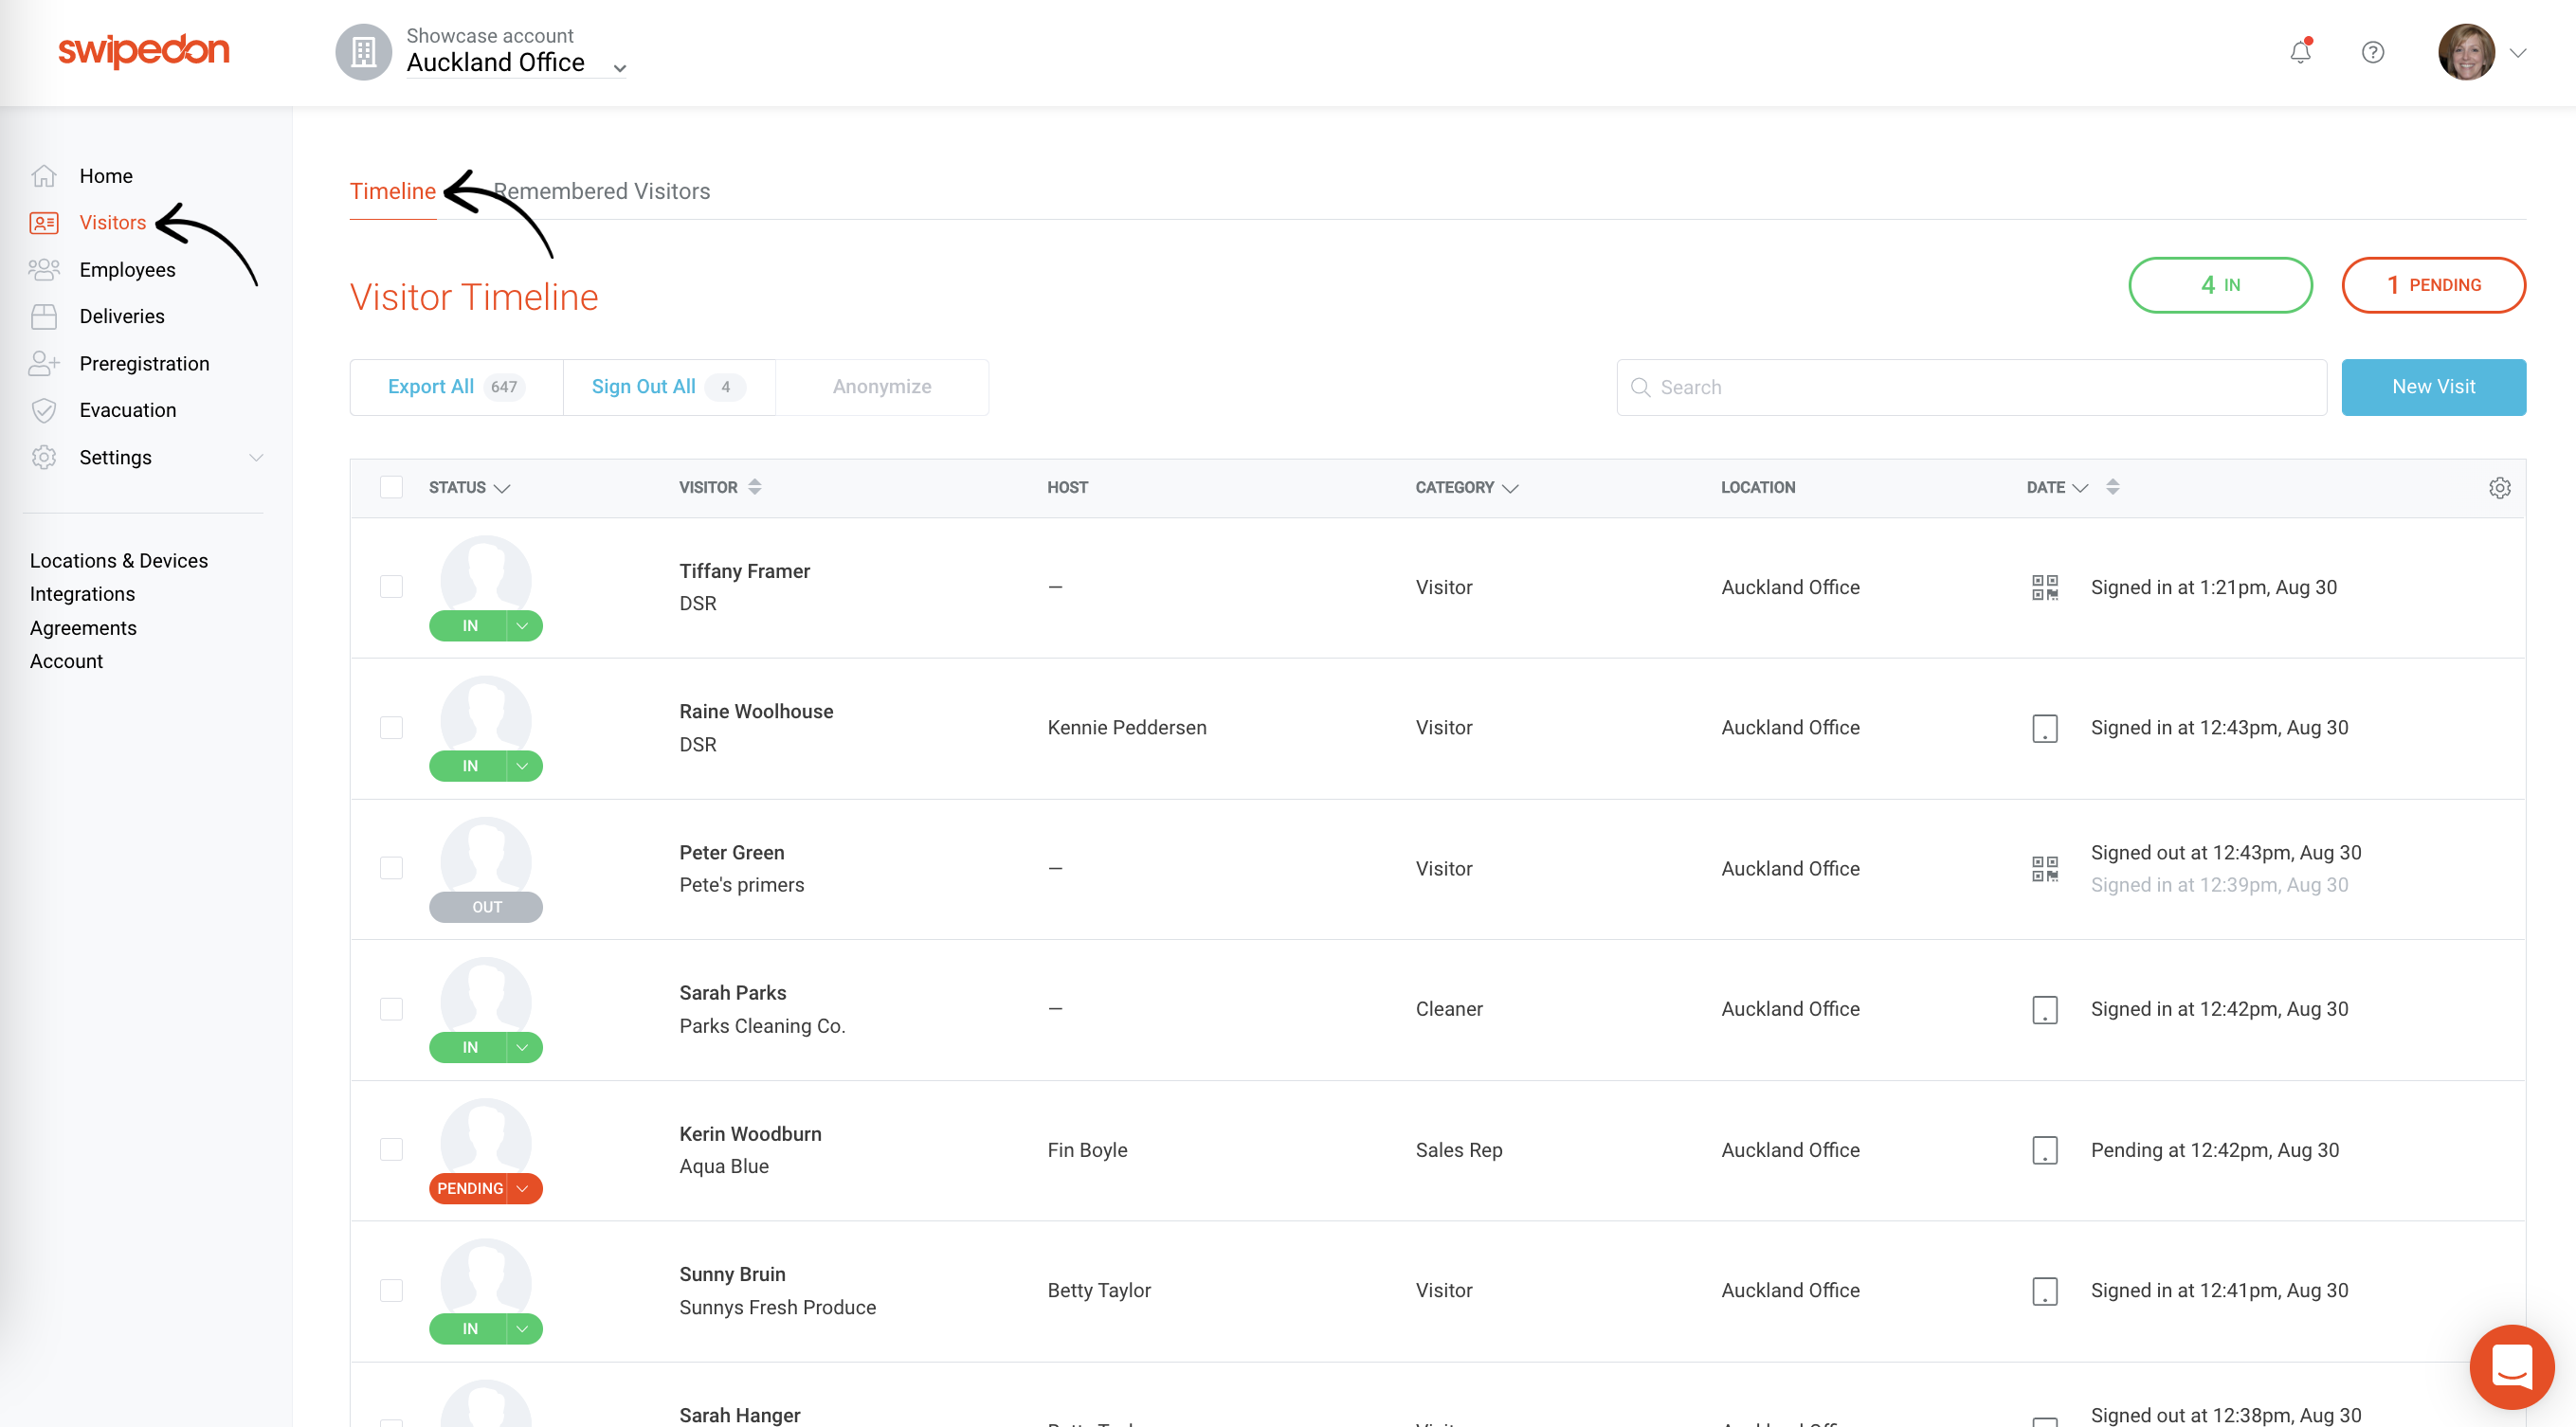
Task: Open IN status dropdown for Raine Woolhouse
Action: (x=523, y=766)
